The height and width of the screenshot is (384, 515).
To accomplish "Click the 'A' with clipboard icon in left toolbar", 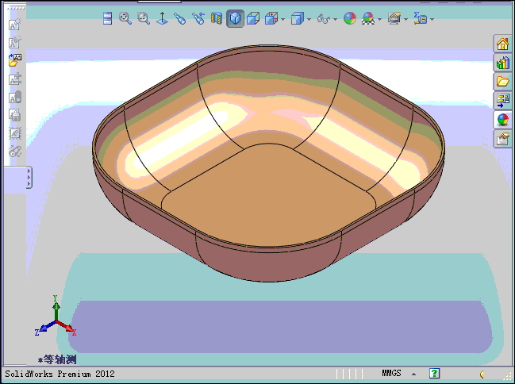I will [x=15, y=97].
